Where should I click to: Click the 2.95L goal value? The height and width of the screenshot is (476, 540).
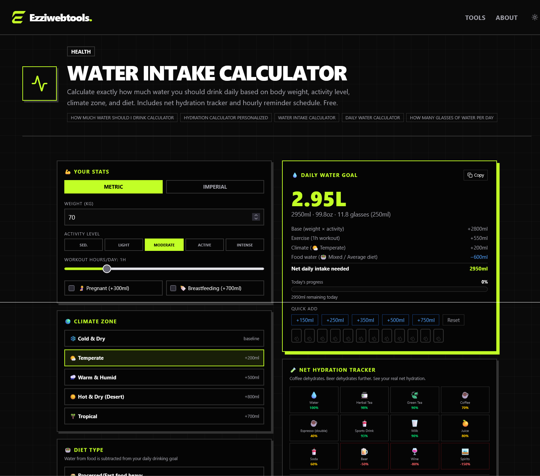pyautogui.click(x=319, y=199)
